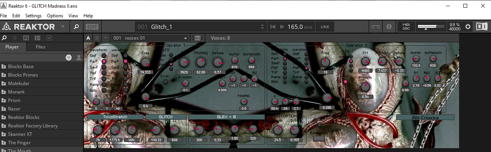Click the Native Instruments NI logo
Image resolution: width=491 pixels, height=152 pixels.
tap(481, 27)
